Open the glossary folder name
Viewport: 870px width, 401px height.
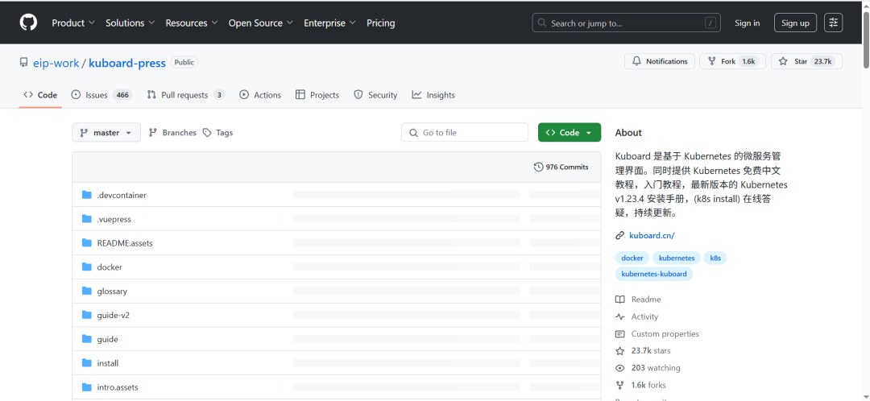[x=112, y=291]
